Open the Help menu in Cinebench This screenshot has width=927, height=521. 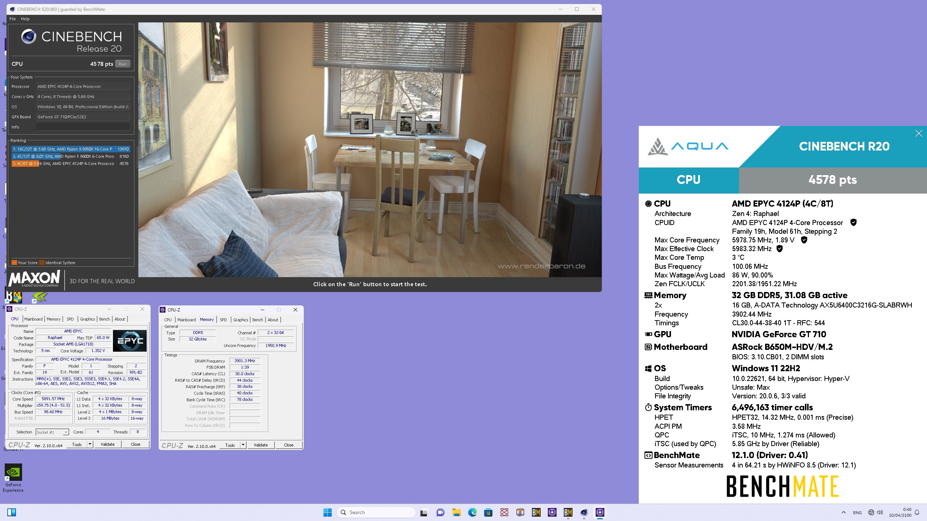point(25,19)
